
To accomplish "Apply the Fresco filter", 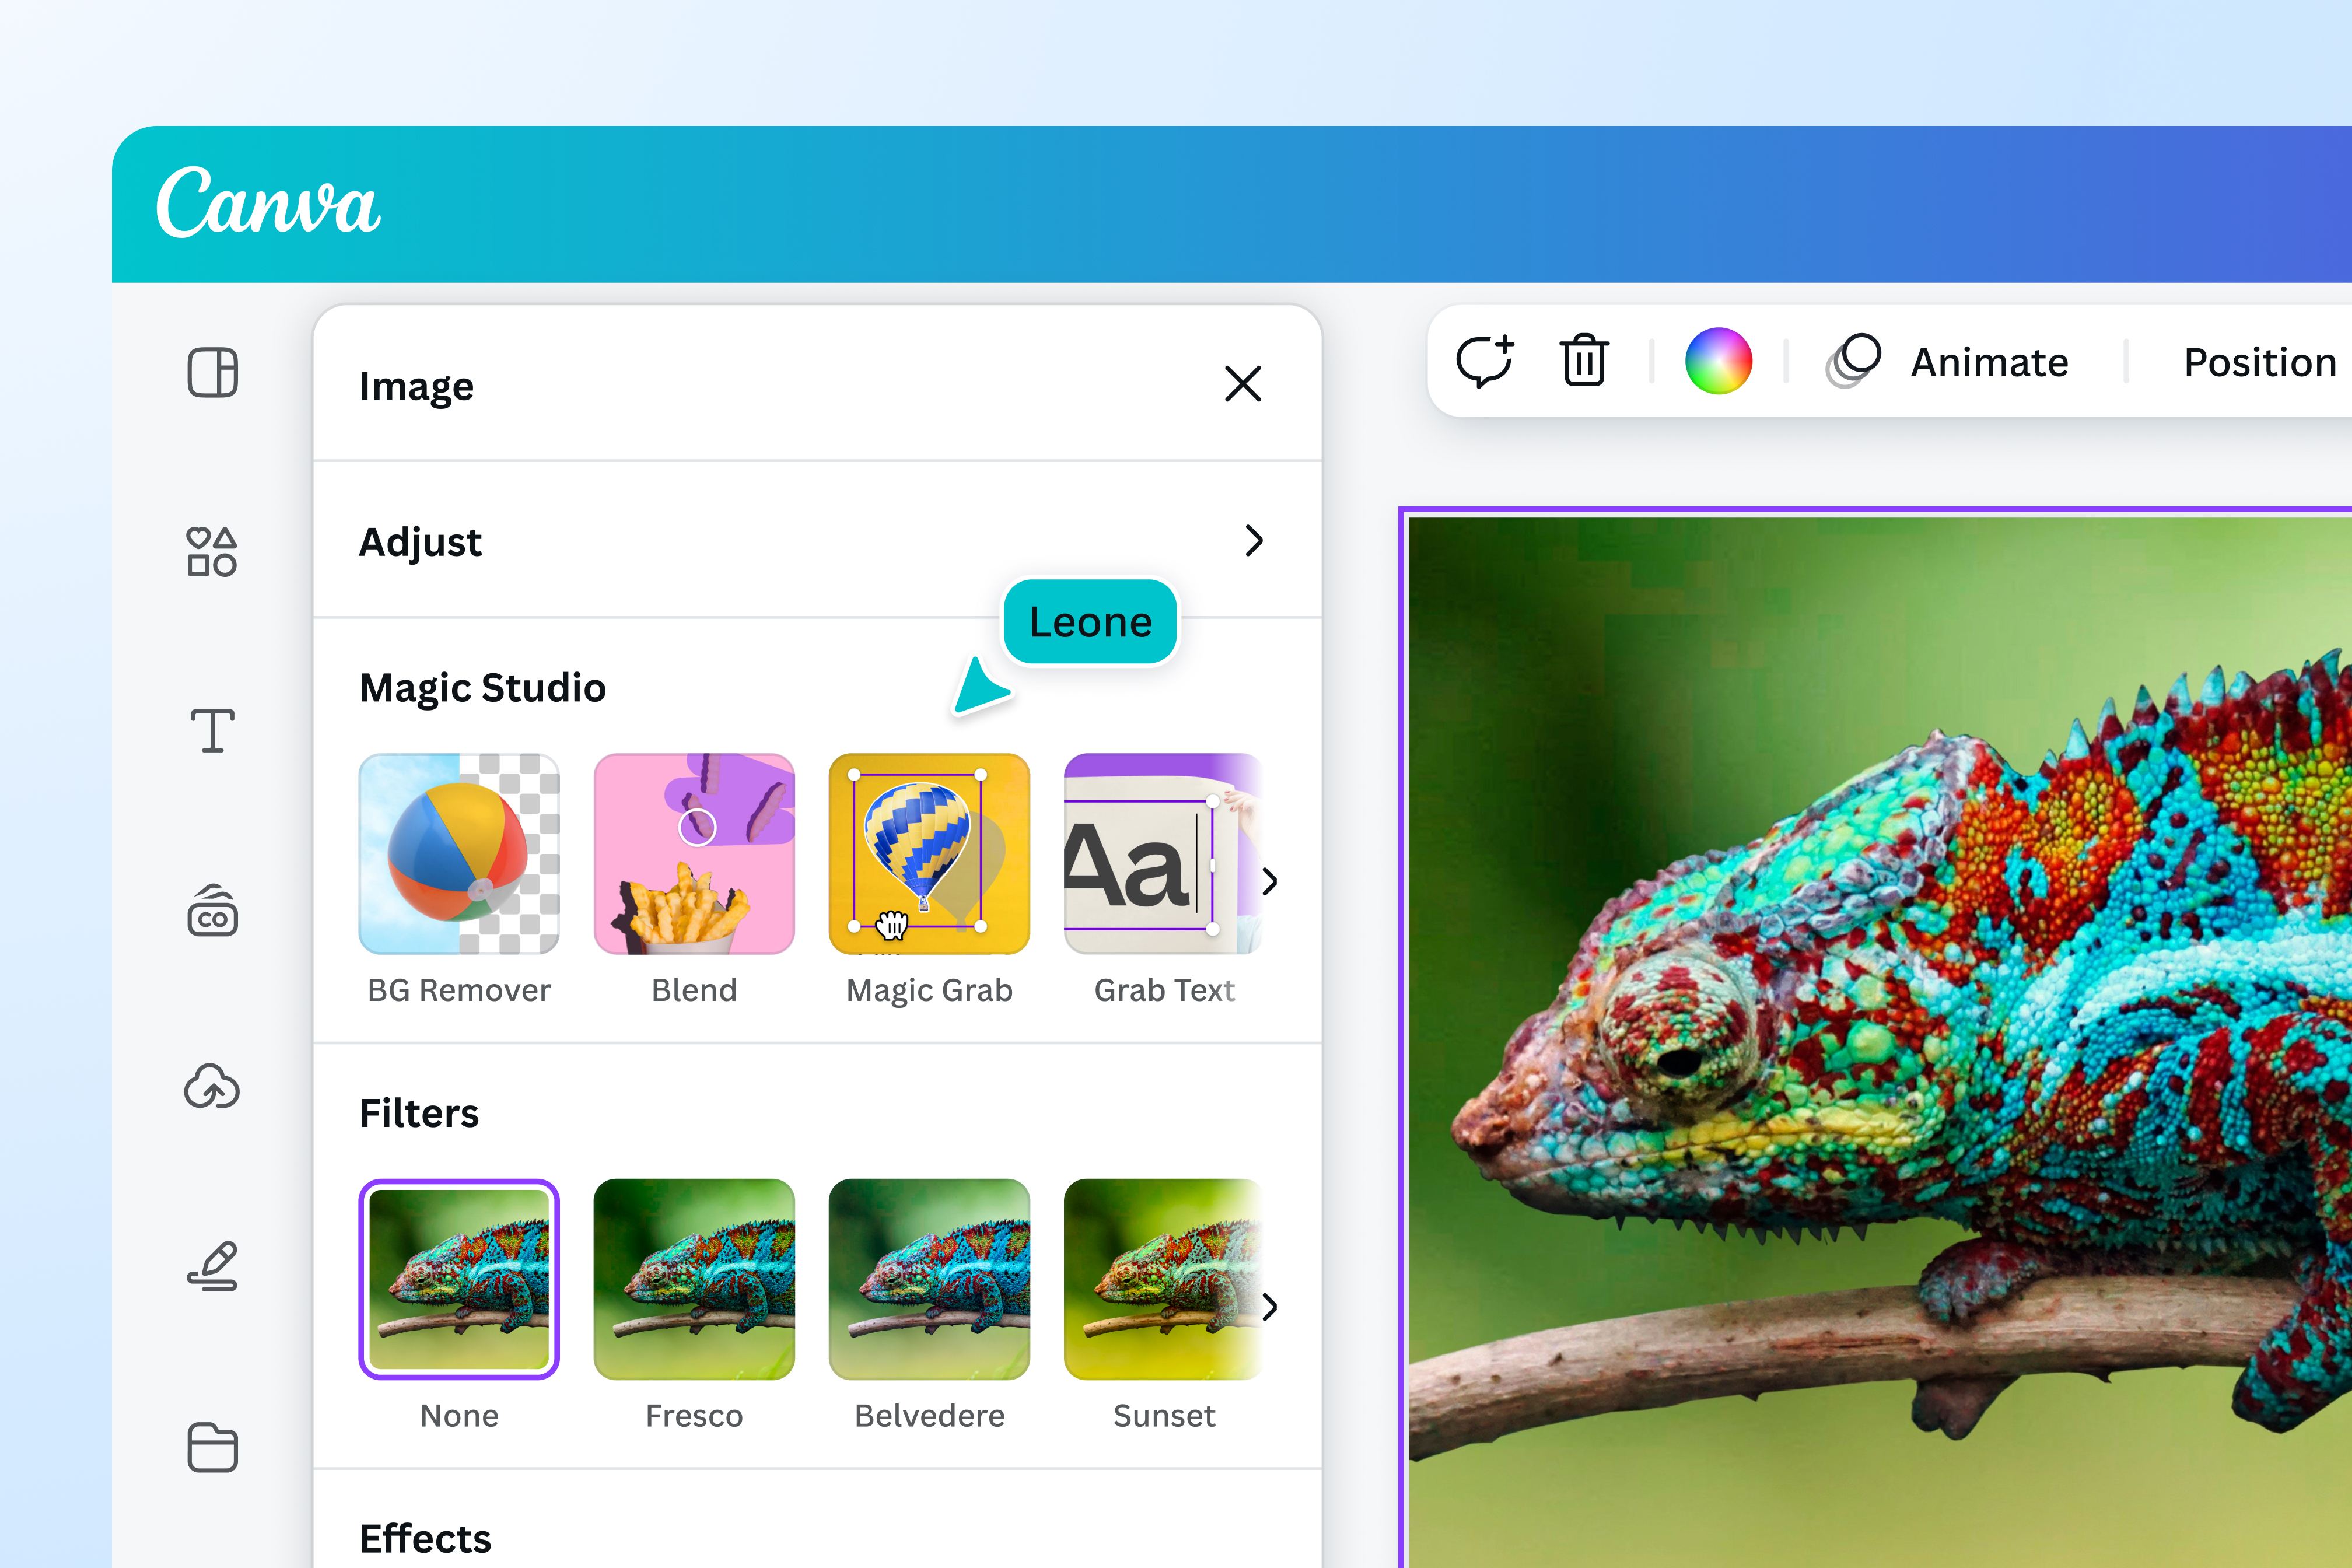I will pyautogui.click(x=694, y=1279).
